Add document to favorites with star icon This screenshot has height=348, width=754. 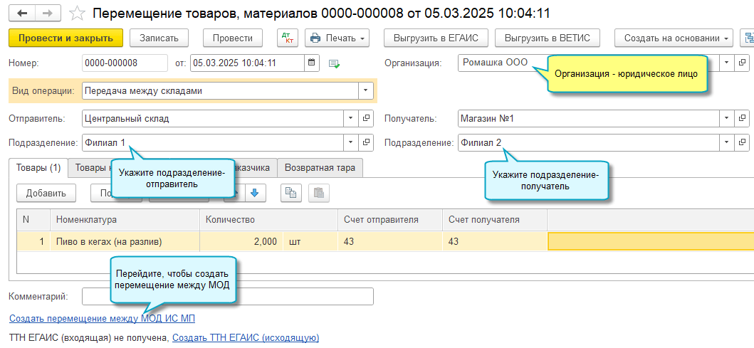pyautogui.click(x=79, y=14)
